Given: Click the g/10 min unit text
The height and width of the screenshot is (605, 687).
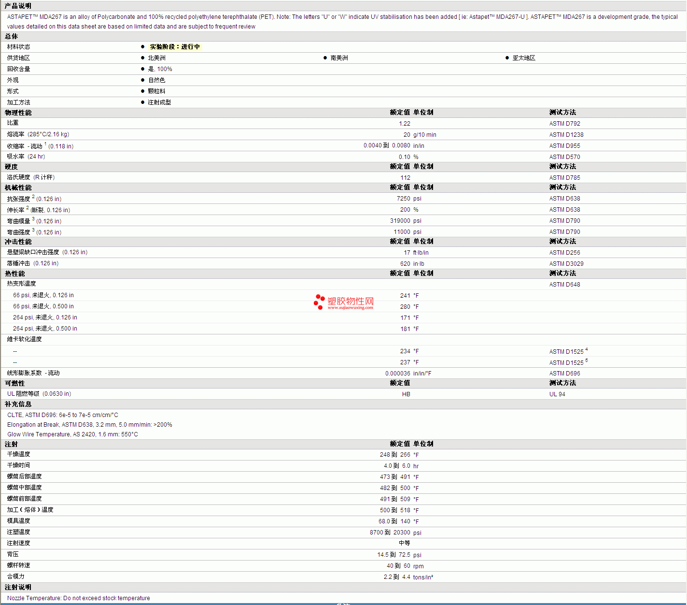Looking at the screenshot, I should click(x=425, y=135).
